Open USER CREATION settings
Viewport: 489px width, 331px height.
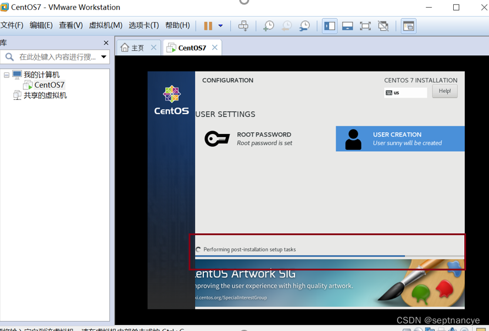[400, 139]
